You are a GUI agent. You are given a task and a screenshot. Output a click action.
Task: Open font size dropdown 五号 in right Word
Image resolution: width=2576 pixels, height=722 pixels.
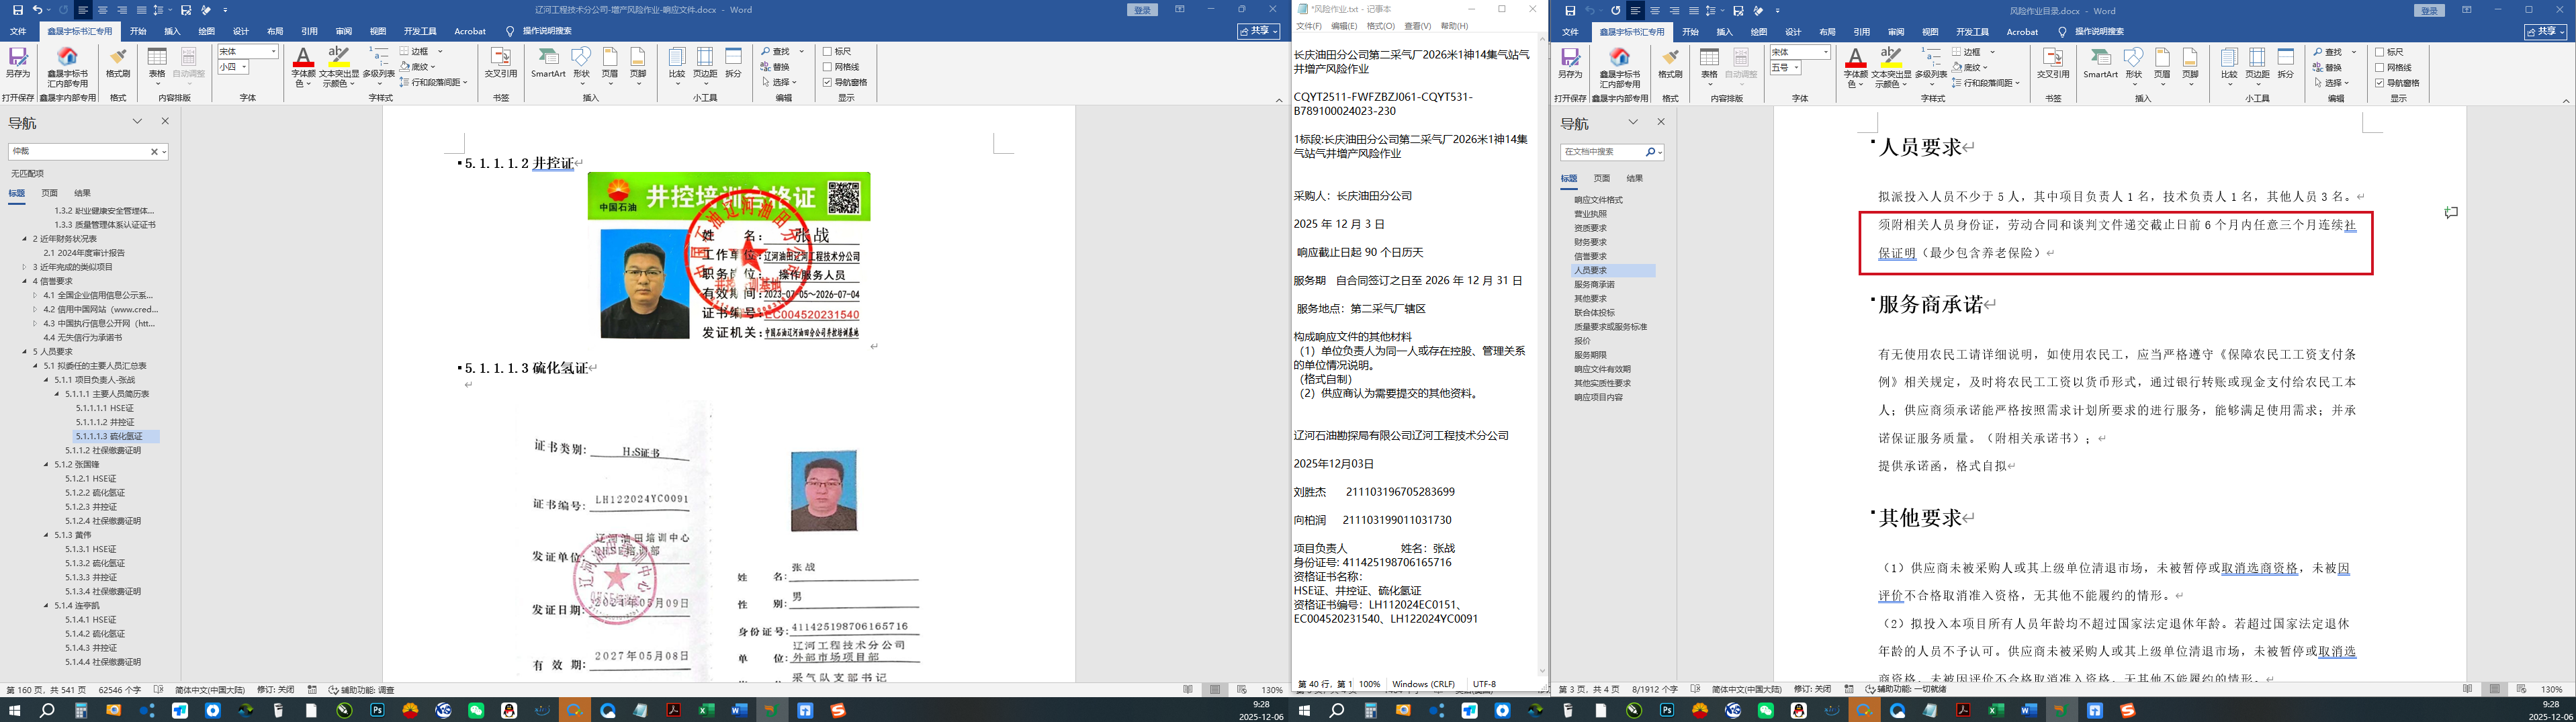pos(1796,68)
